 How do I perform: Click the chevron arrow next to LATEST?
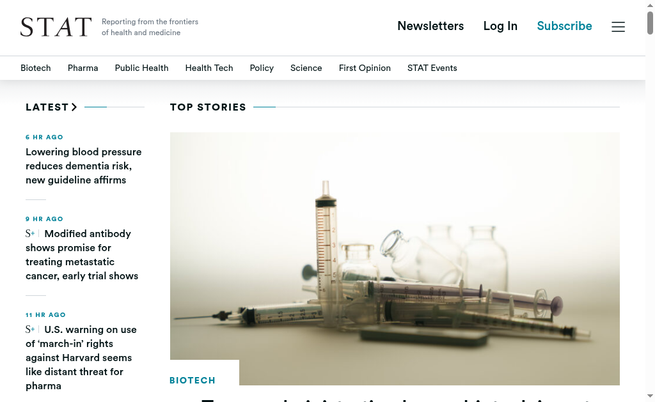(x=74, y=107)
